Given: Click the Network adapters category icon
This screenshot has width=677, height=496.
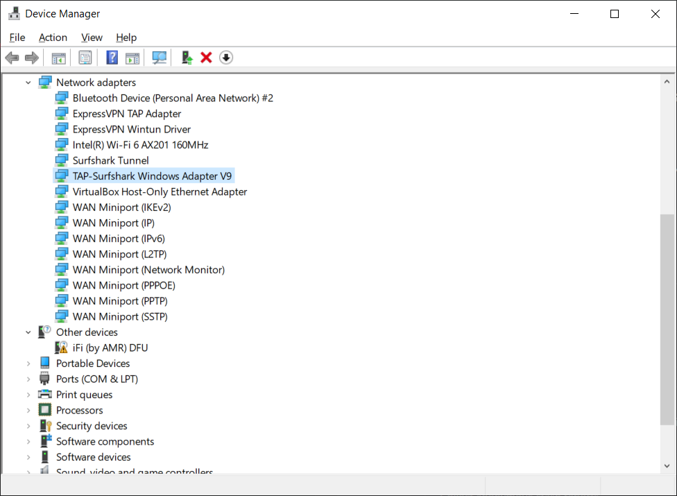Looking at the screenshot, I should pyautogui.click(x=45, y=82).
